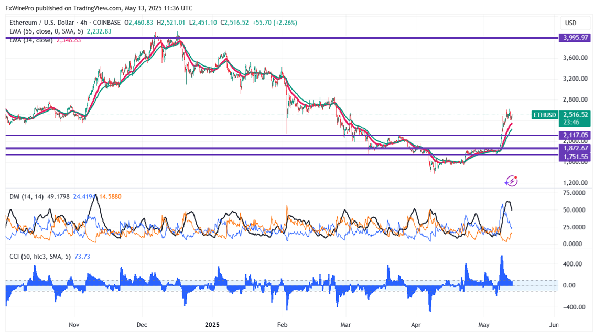The height and width of the screenshot is (332, 594).
Task: Click the change value +55.70 (+2.26%)
Action: pos(275,23)
